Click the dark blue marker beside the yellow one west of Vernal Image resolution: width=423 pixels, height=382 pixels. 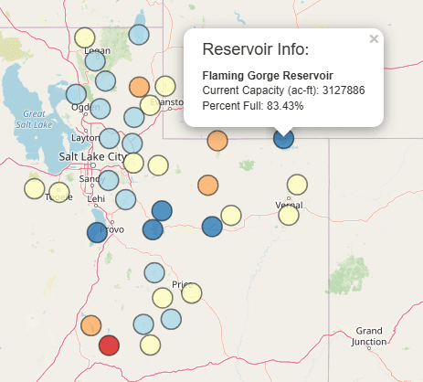212,227
